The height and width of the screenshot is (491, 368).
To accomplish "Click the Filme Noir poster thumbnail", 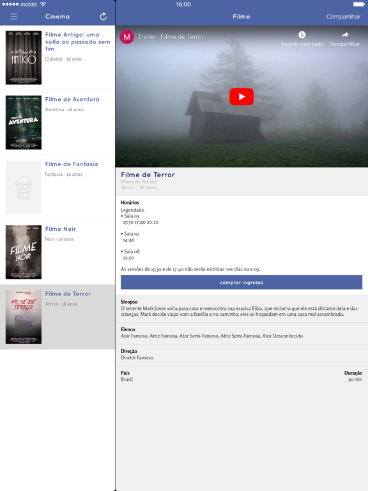I will [24, 252].
